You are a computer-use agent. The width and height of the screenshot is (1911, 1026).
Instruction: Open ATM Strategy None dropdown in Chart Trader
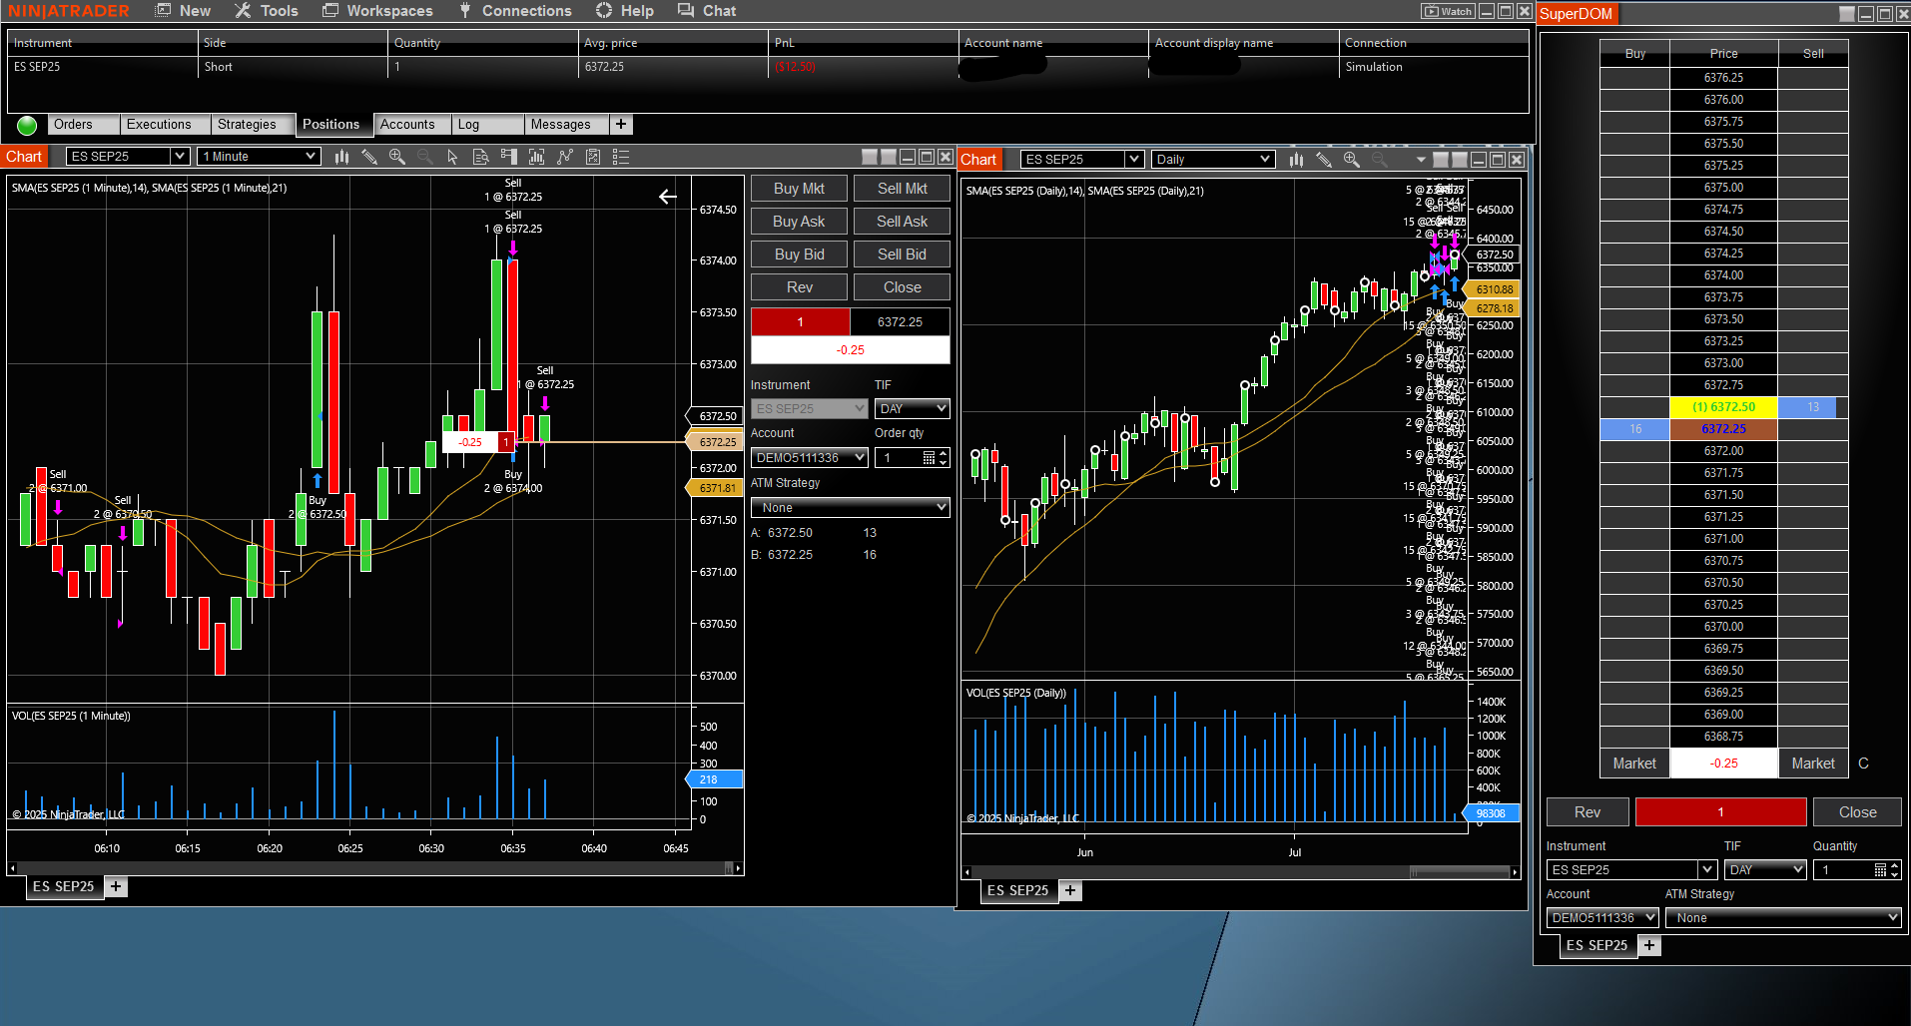pyautogui.click(x=851, y=508)
